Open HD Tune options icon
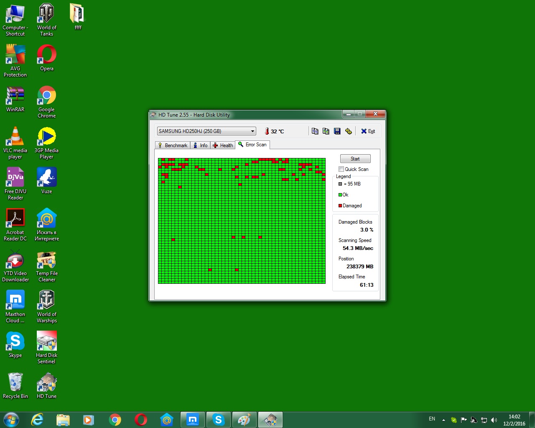535x428 pixels. click(x=348, y=131)
